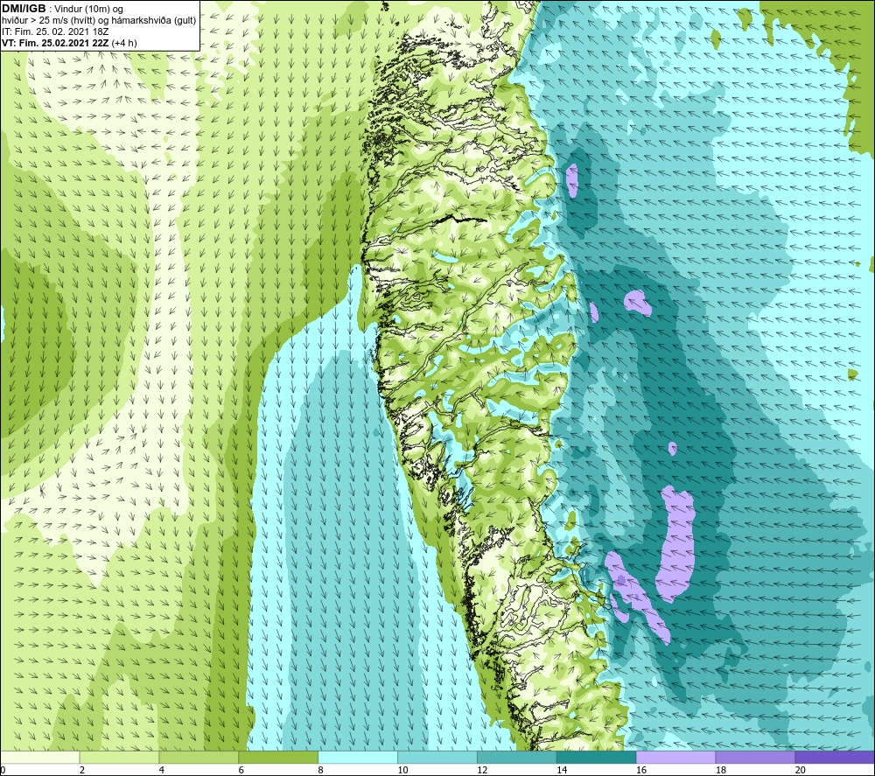875x776 pixels.
Task: Click the "8" legend scale label
Action: 320,770
